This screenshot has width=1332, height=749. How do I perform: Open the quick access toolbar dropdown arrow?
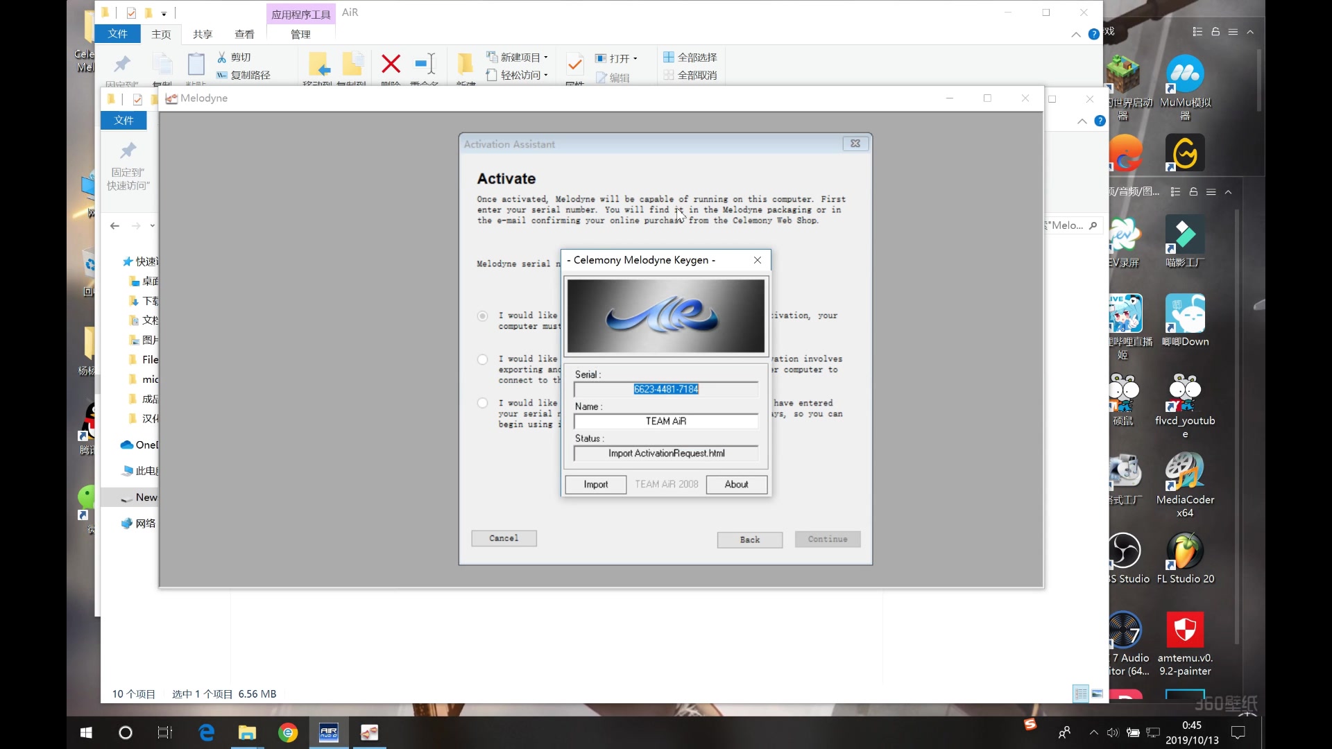(164, 13)
